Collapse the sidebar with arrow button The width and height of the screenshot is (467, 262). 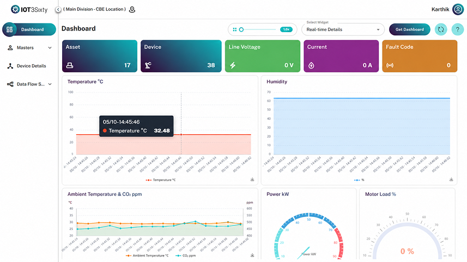pos(58,9)
